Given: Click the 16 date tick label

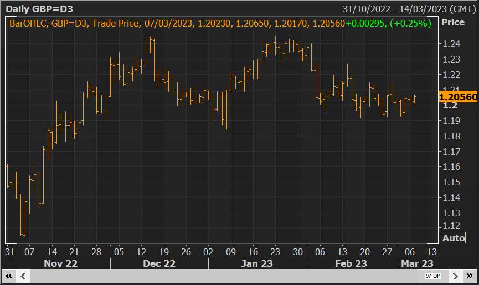Looking at the screenshot, I should point(253,252).
